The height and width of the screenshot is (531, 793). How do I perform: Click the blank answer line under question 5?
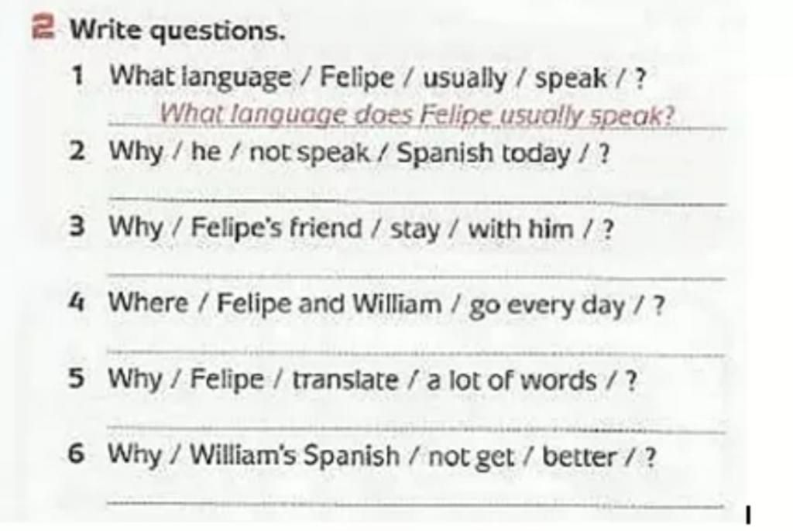click(417, 430)
